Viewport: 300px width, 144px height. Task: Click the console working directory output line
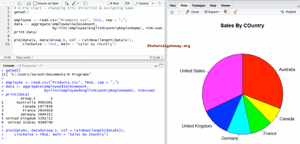pyautogui.click(x=46, y=74)
